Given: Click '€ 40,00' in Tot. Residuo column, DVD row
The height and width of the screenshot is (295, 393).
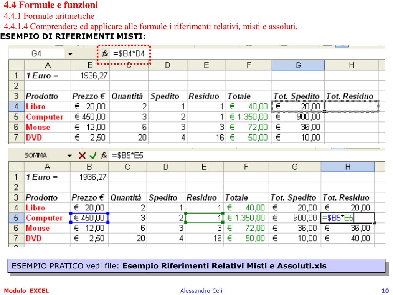Looking at the screenshot, I should 348,238.
